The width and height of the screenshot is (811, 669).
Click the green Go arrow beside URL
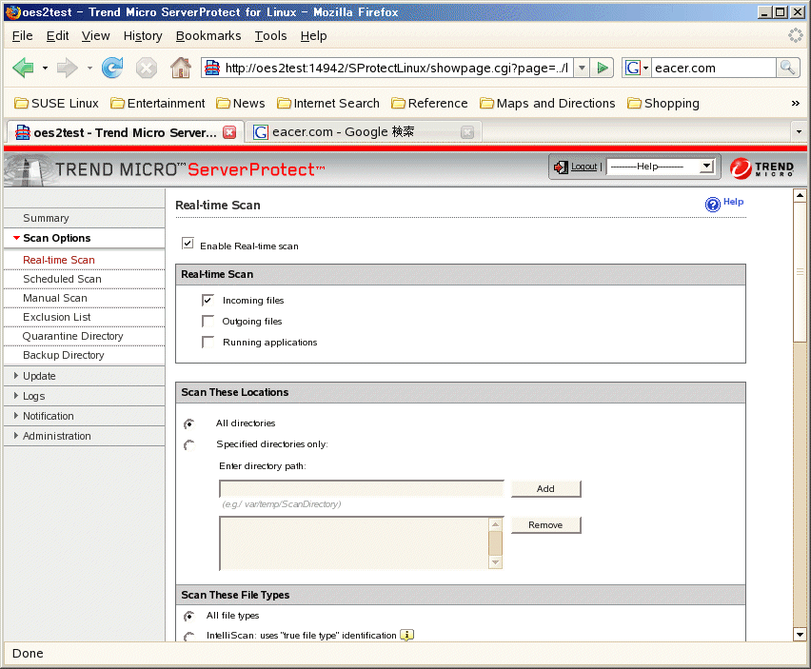pos(602,68)
